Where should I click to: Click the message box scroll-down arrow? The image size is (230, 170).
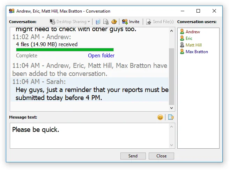(x=172, y=145)
